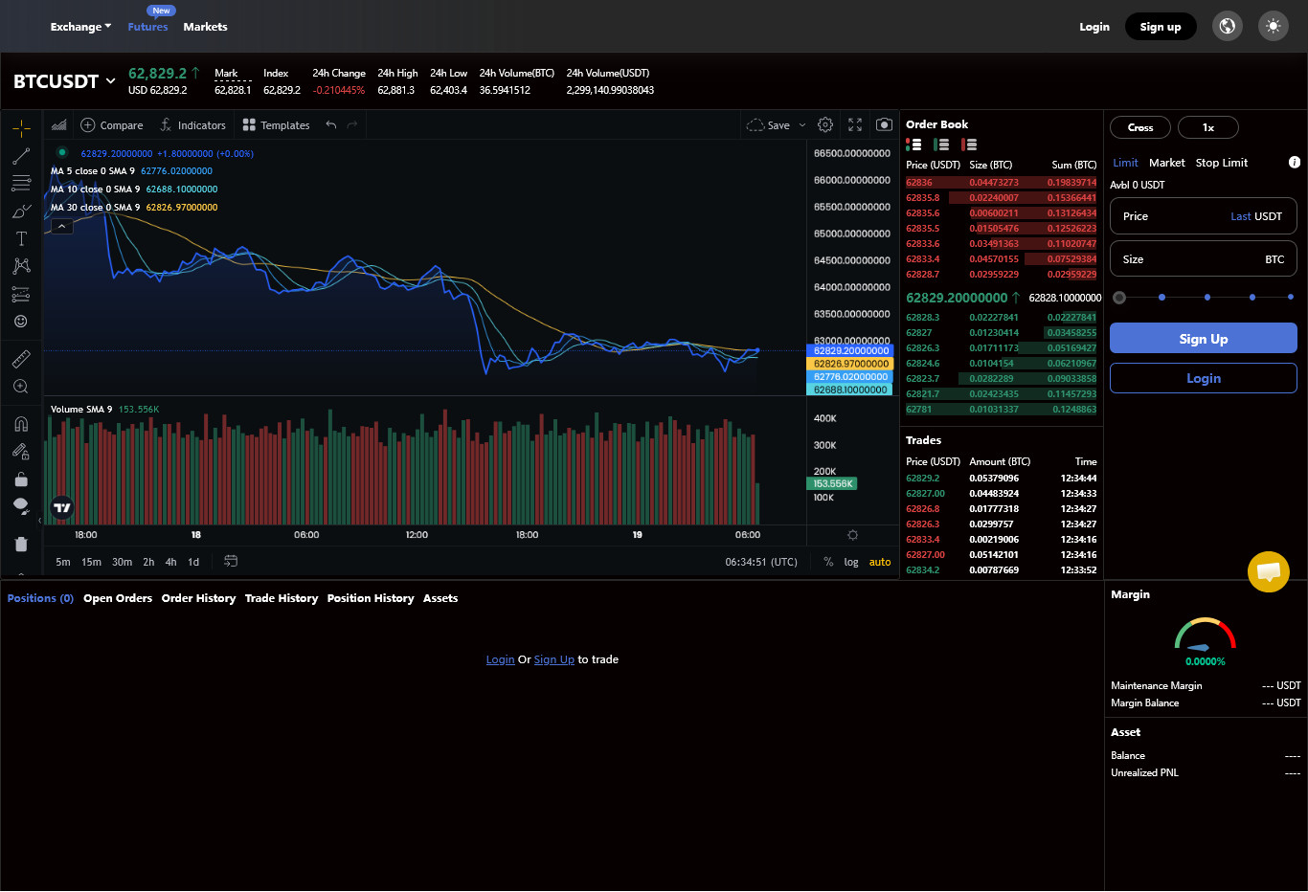Open the chart style selector icon
Image resolution: width=1308 pixels, height=892 pixels.
59,125
